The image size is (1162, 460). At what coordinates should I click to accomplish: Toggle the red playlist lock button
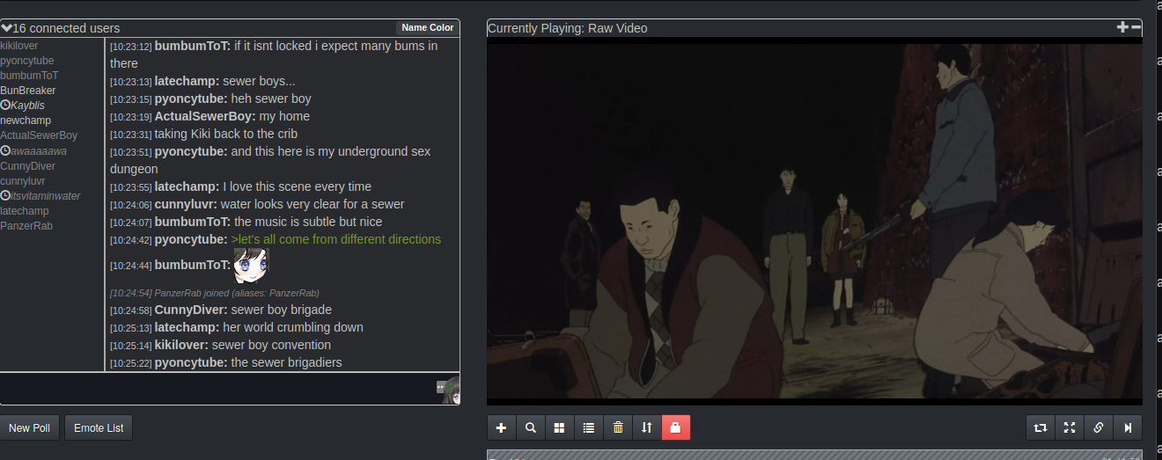tap(676, 427)
